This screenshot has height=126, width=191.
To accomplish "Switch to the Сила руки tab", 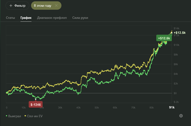I will tap(80, 18).
